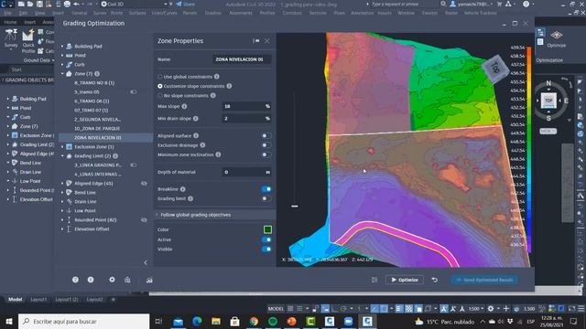Click the vertical exaggeration slider handle

tap(295, 206)
